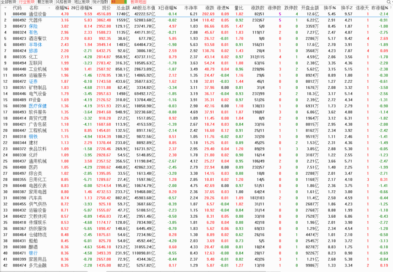Sort by the 总金额 column header
This screenshot has height=272, width=393.
click(x=123, y=8)
